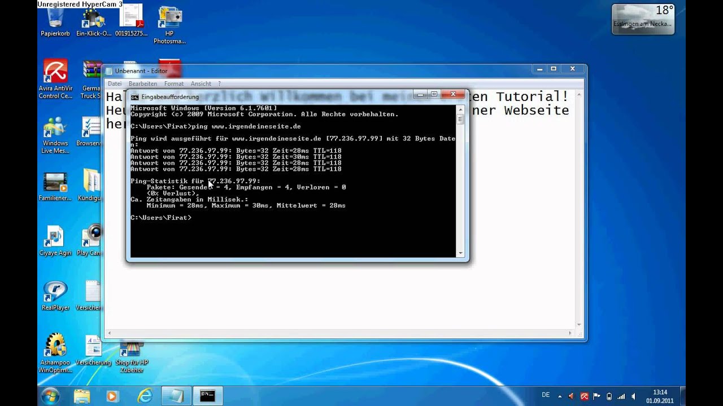Open the Windows Start menu orb
The image size is (723, 406).
pyautogui.click(x=50, y=395)
